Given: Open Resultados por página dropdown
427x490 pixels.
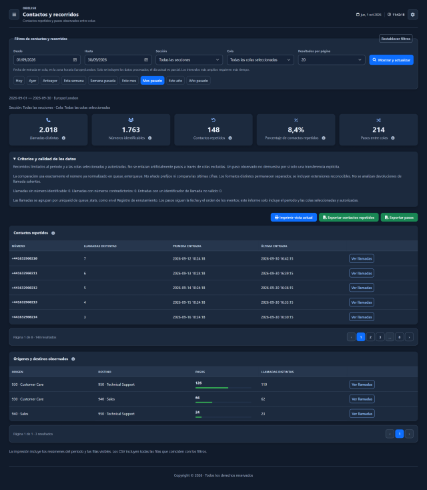Looking at the screenshot, I should 332,59.
